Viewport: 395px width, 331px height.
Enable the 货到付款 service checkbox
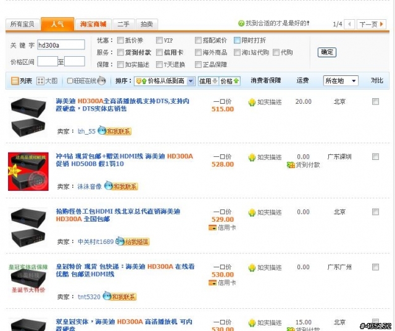pos(120,52)
